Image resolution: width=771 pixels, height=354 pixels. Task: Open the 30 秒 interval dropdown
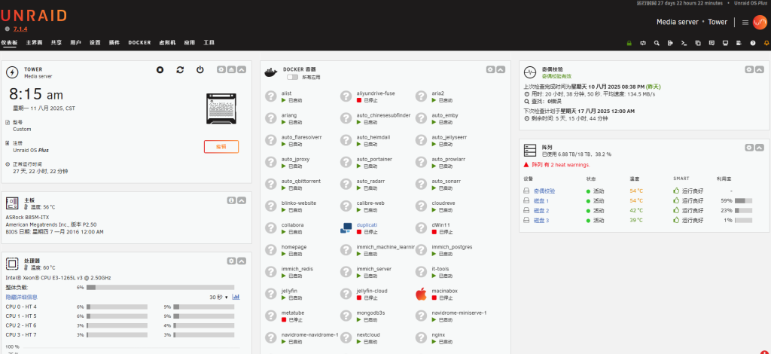[x=219, y=298]
